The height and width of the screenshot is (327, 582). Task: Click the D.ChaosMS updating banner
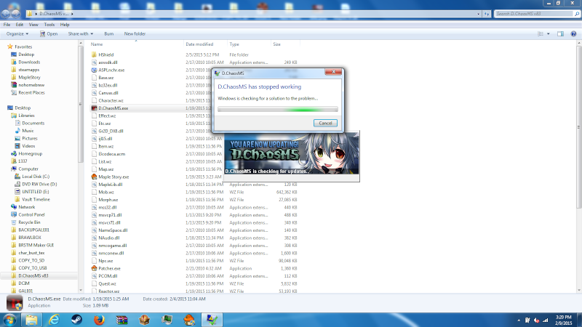click(x=292, y=154)
